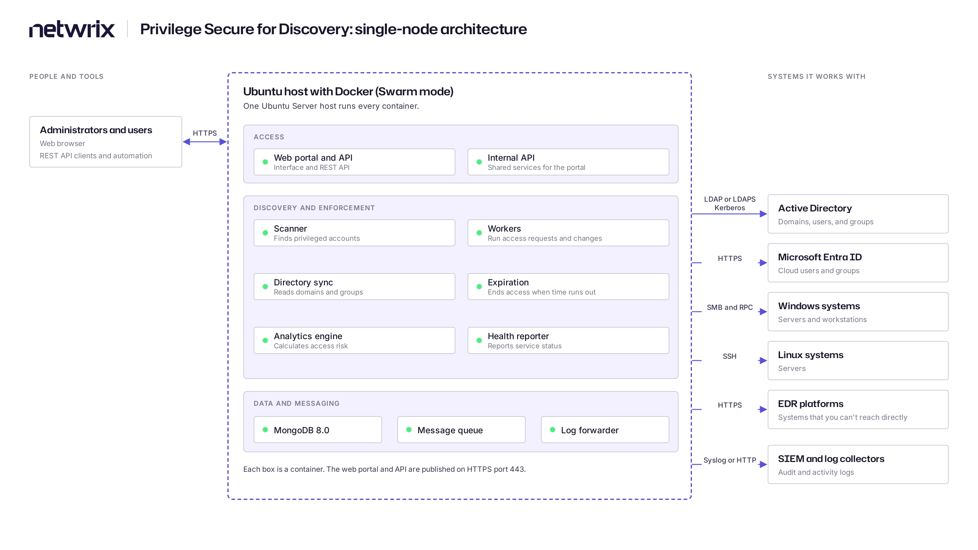Click the 'Syslog or HTTP' connection label
978x550 pixels.
click(x=730, y=460)
